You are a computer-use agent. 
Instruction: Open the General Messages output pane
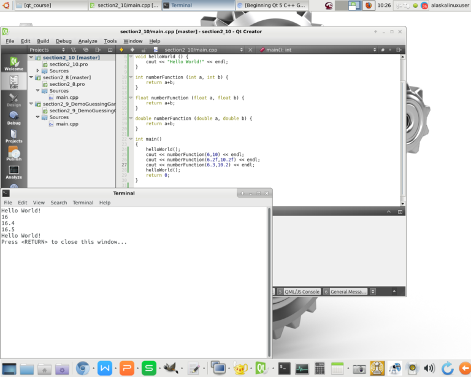click(347, 292)
